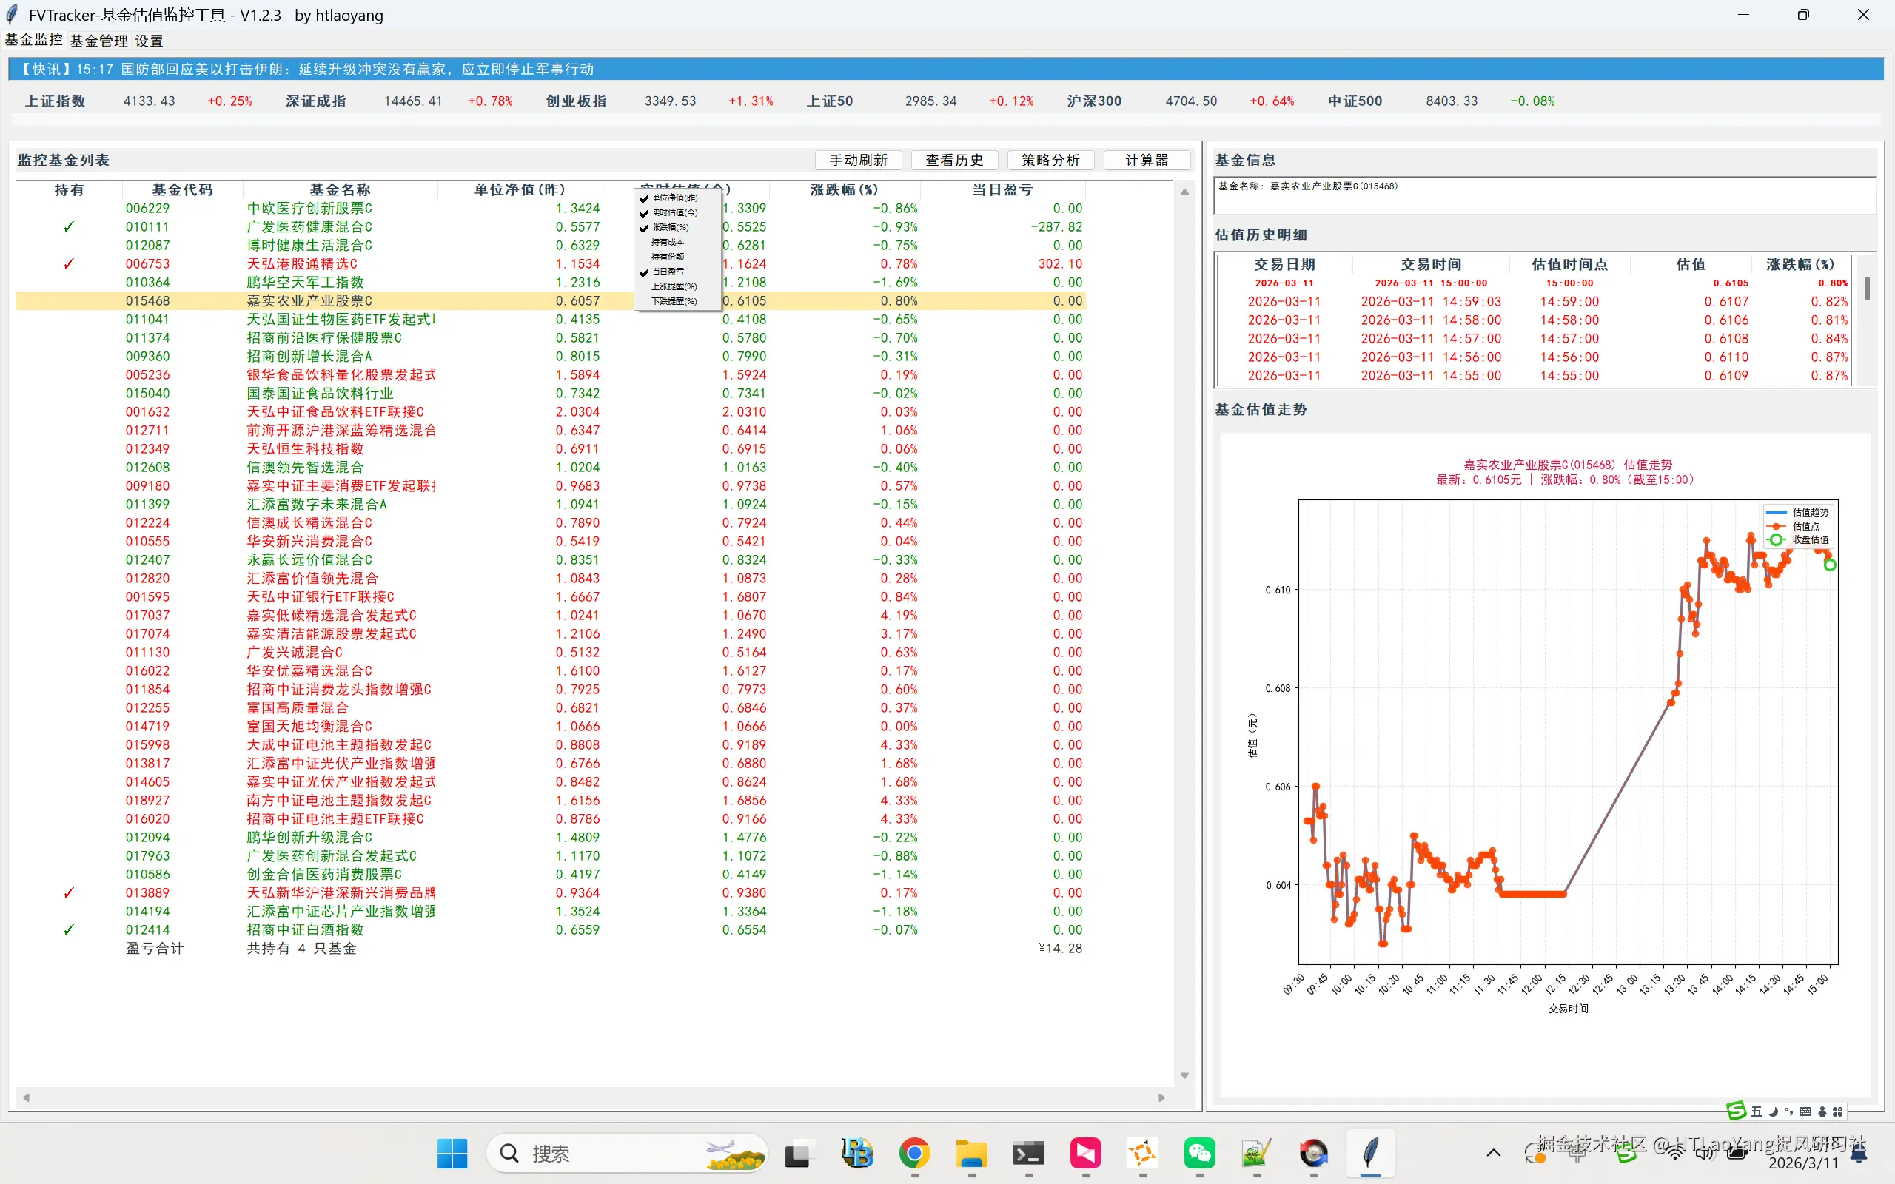This screenshot has width=1895, height=1184.
Task: Click the 策略分析 button
Action: pyautogui.click(x=1050, y=160)
